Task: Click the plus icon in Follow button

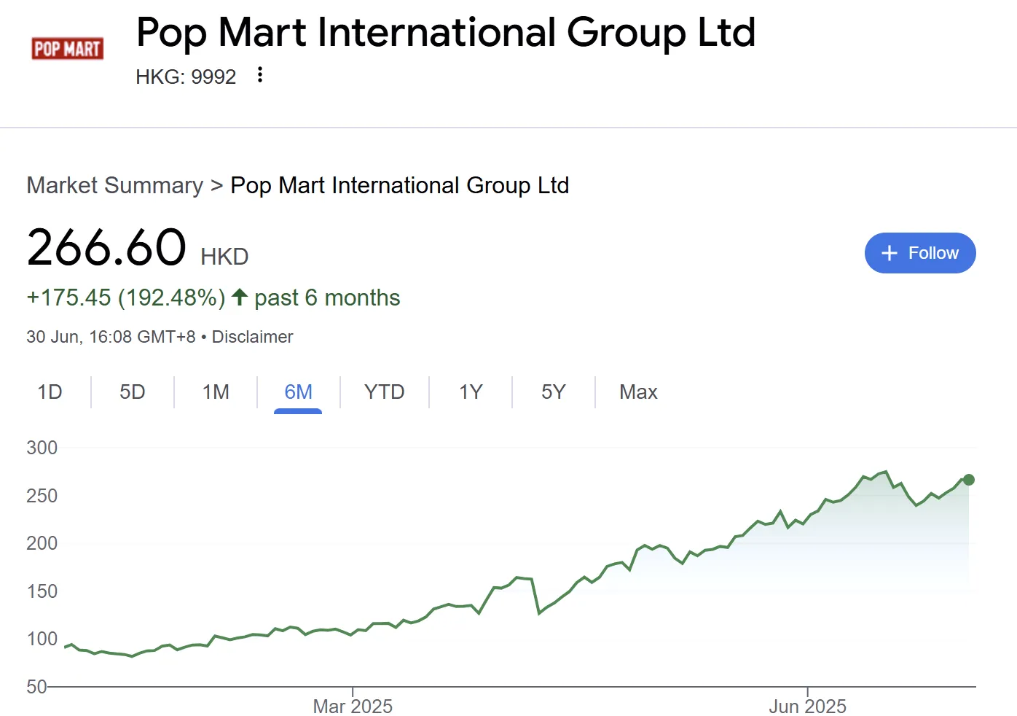Action: tap(889, 253)
